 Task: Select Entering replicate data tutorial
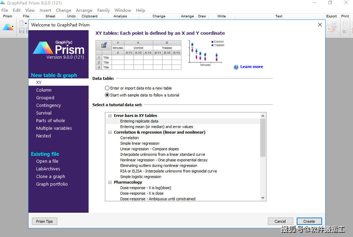[x=183, y=121]
